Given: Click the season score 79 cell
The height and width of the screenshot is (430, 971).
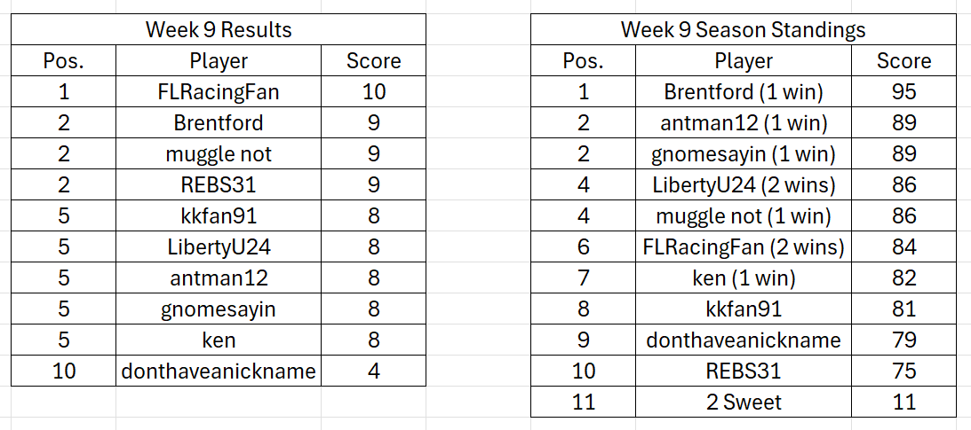Looking at the screenshot, I should tap(903, 340).
